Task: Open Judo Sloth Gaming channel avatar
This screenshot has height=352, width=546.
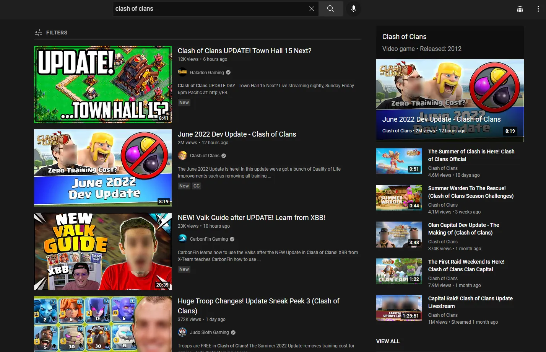Action: point(182,332)
